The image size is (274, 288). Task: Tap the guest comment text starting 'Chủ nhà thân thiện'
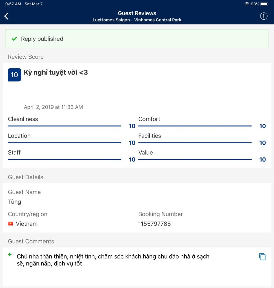113,260
